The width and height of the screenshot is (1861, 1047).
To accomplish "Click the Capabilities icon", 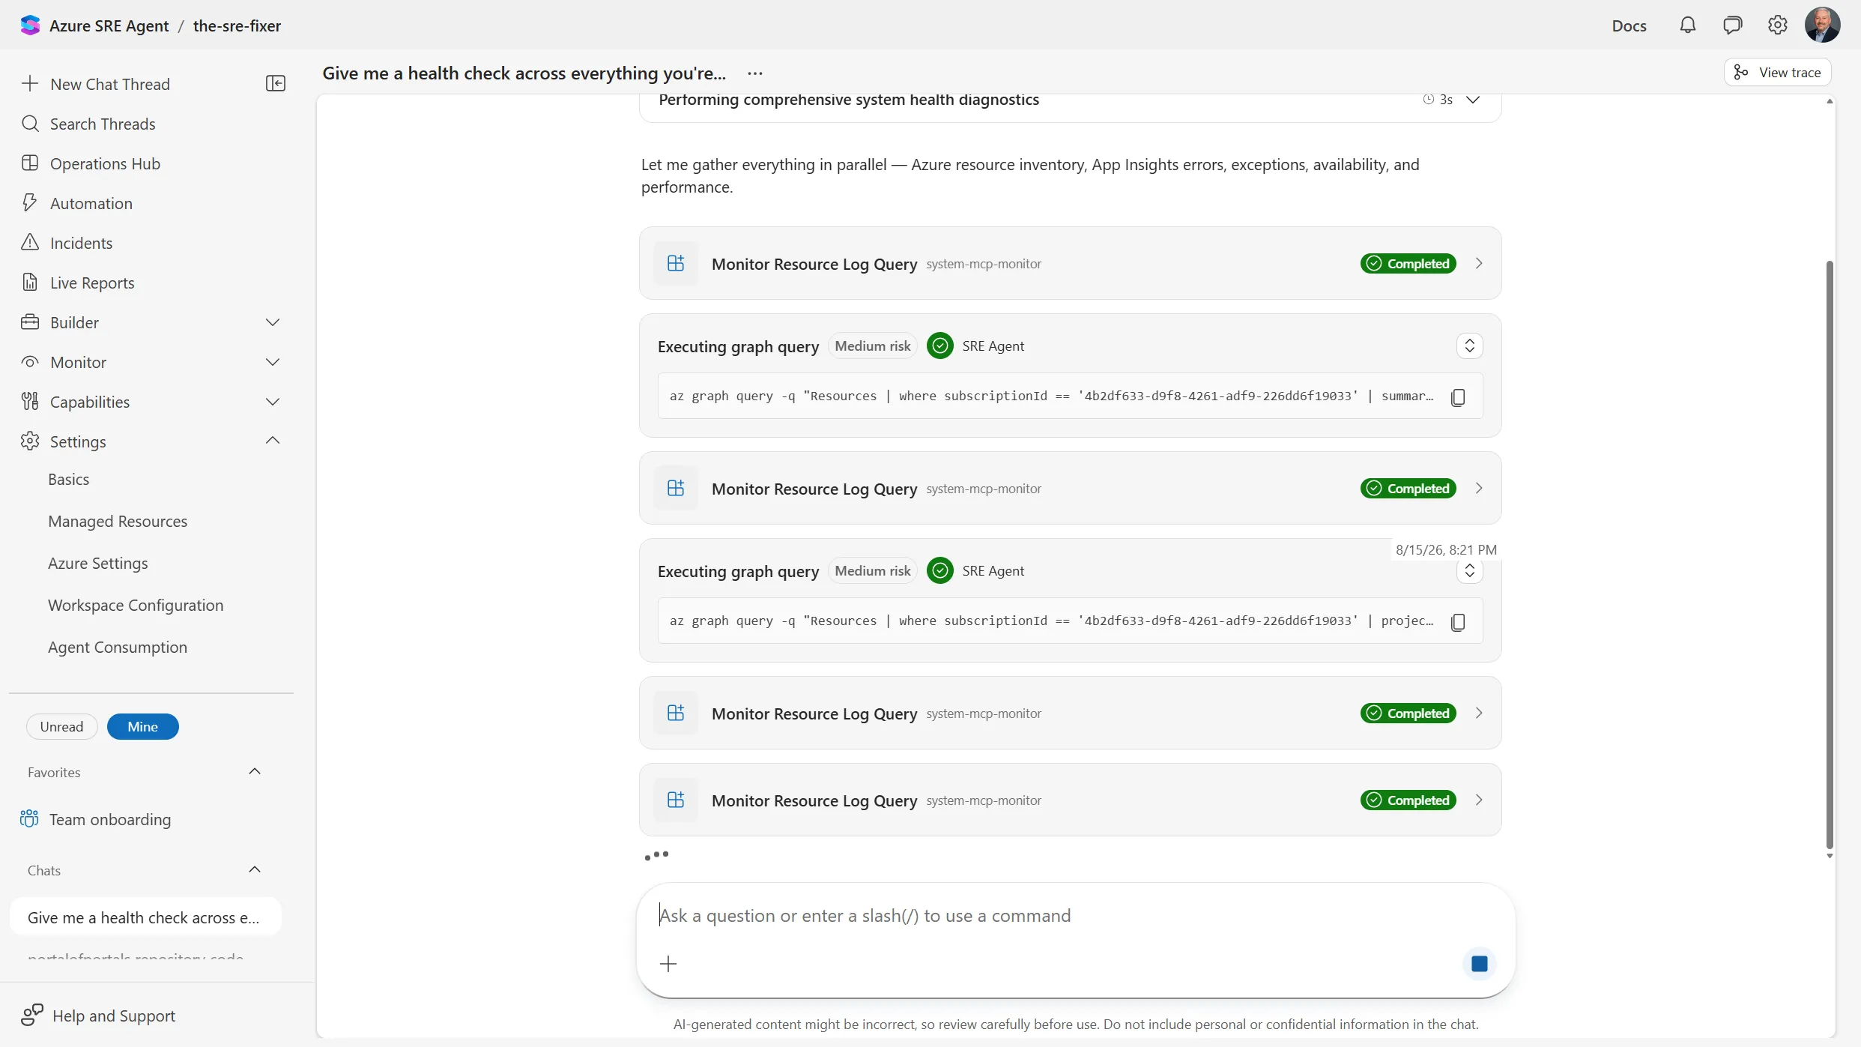I will (30, 402).
